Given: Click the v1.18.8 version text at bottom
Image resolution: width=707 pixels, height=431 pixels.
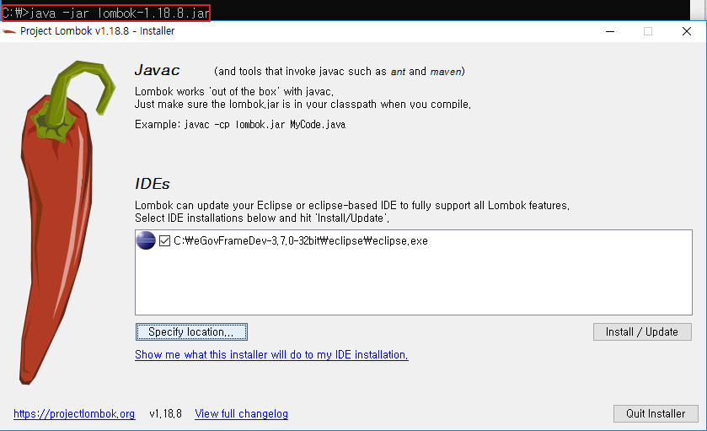Looking at the screenshot, I should point(165,413).
